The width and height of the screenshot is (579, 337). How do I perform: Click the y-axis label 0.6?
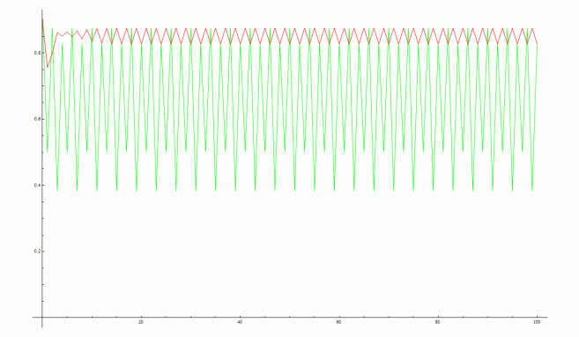(x=37, y=119)
